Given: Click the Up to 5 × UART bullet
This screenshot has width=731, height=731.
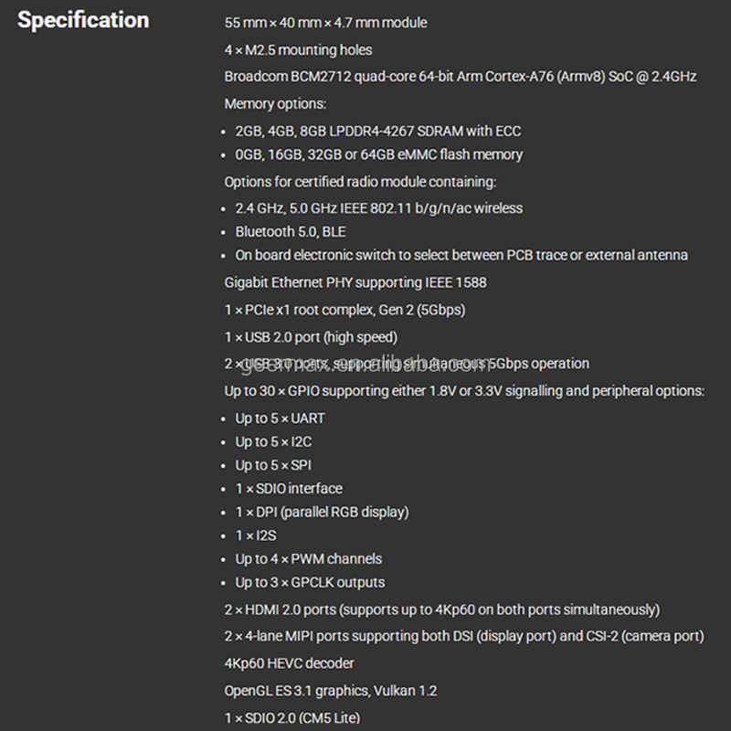Looking at the screenshot, I should 280,418.
